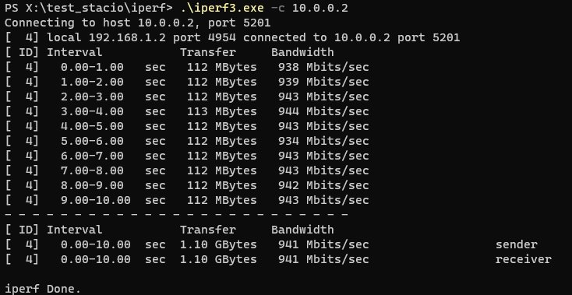
Task: Click the 934 Mbits/sec bandwidth value
Action: point(323,141)
